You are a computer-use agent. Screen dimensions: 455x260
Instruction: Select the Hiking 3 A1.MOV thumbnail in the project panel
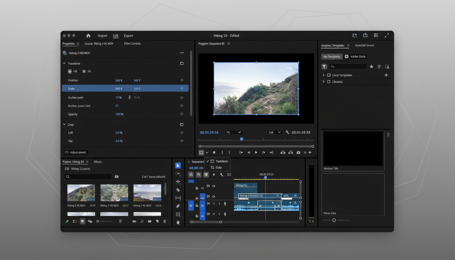click(81, 193)
